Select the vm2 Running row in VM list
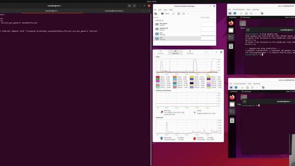The image size is (295, 166). tap(184, 38)
